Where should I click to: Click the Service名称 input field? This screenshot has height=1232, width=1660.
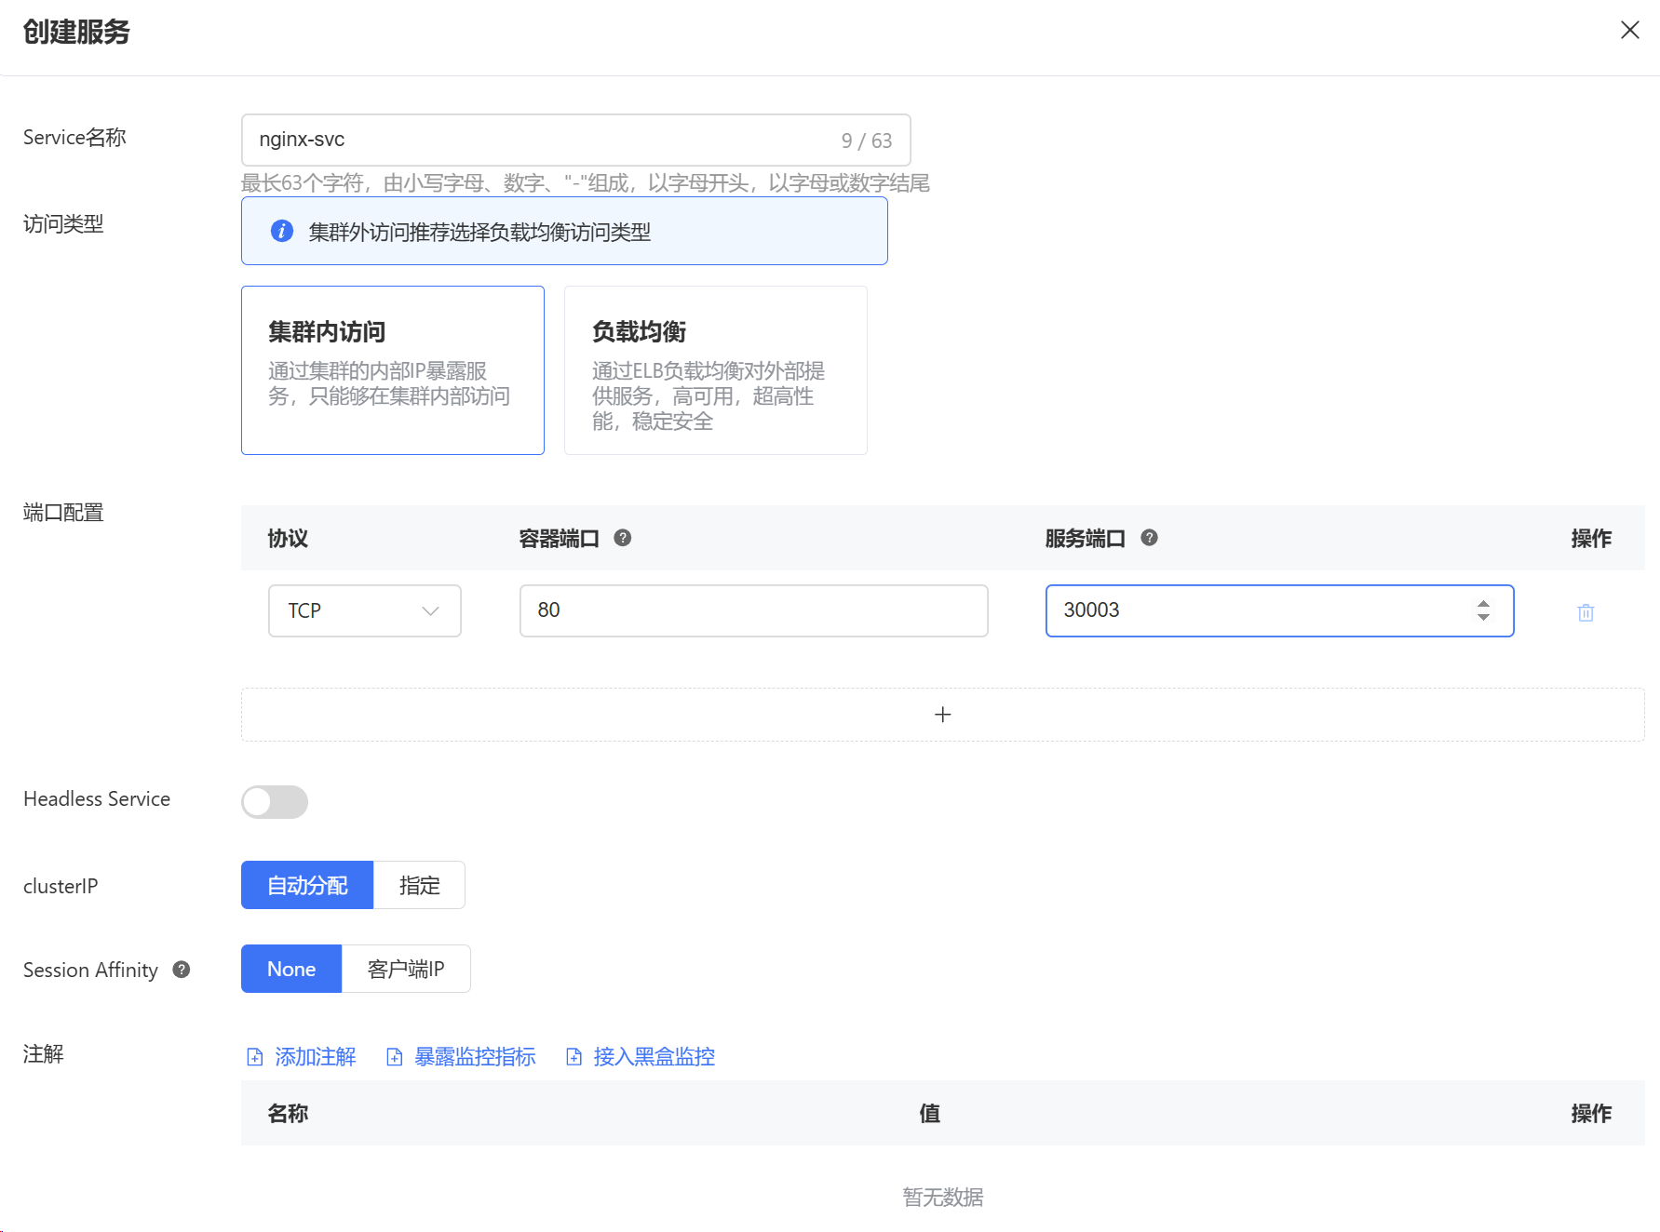tap(575, 140)
